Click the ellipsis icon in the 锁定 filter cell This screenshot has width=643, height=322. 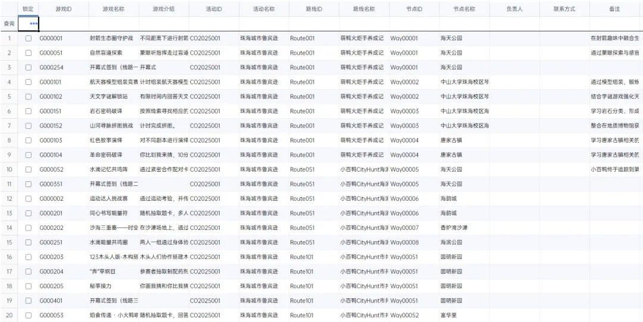(34, 24)
